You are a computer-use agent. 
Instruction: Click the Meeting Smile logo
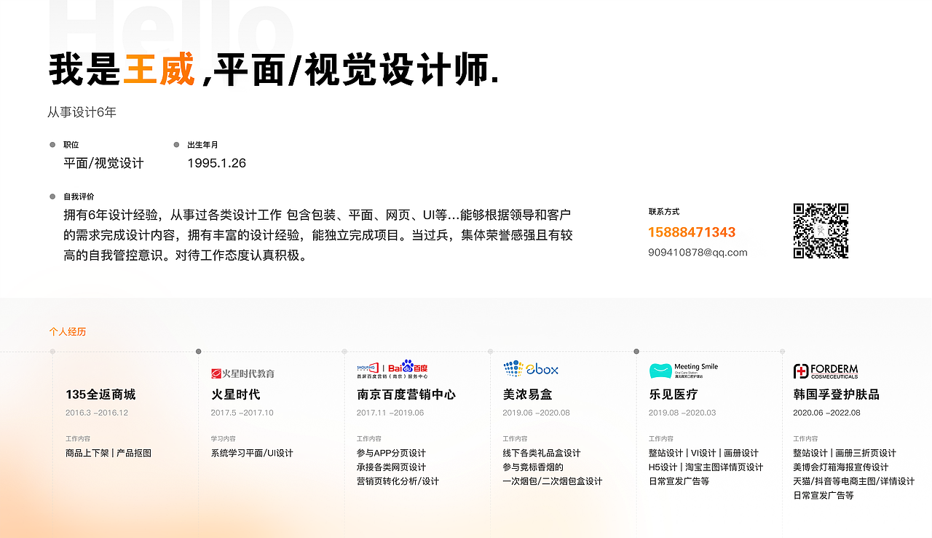pos(684,371)
